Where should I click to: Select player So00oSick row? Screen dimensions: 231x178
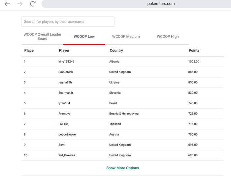[66, 72]
